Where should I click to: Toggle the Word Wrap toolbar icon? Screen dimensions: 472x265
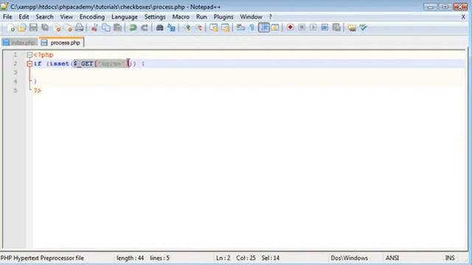240,28
